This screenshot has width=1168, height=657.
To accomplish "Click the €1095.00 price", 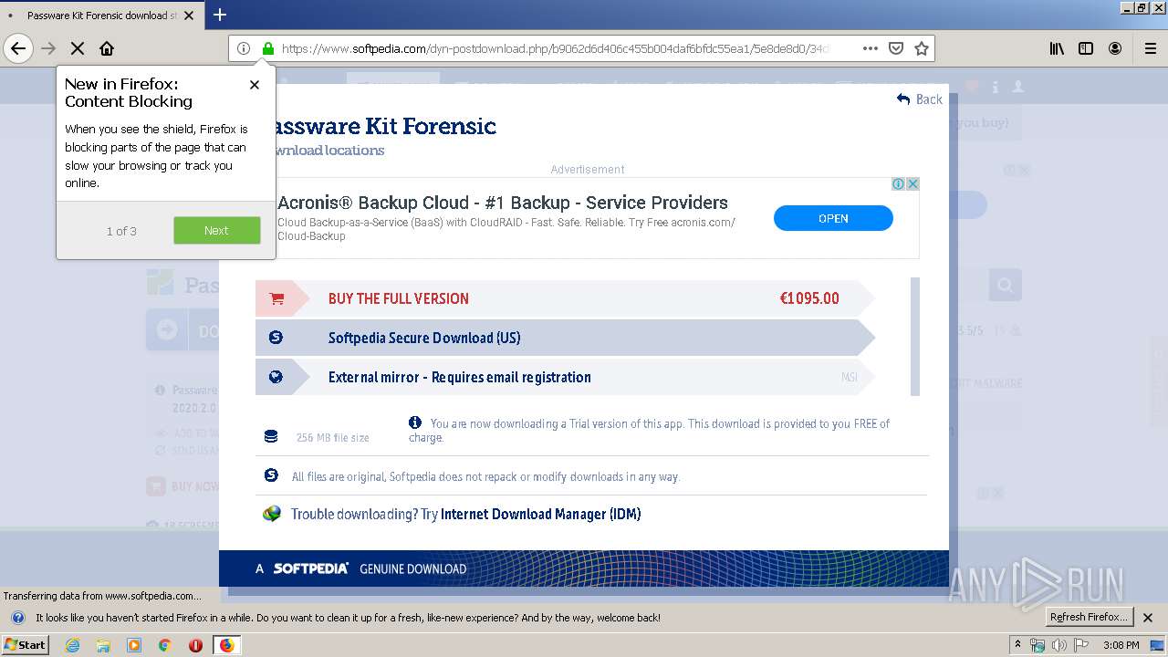I will tap(809, 298).
